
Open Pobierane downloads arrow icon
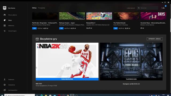click(x=5, y=79)
